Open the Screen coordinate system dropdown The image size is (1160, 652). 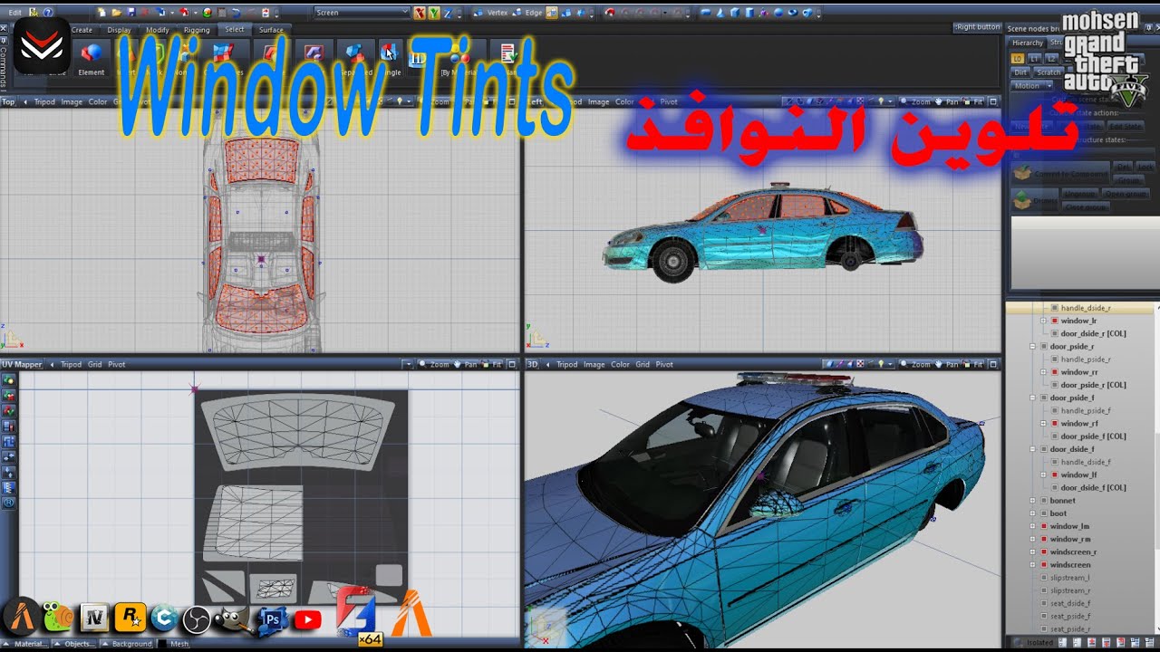pyautogui.click(x=362, y=13)
